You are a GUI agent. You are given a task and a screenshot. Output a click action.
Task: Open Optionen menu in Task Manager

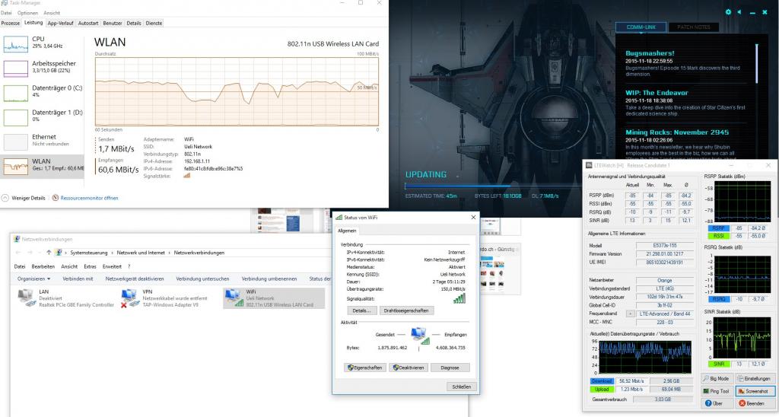click(28, 13)
